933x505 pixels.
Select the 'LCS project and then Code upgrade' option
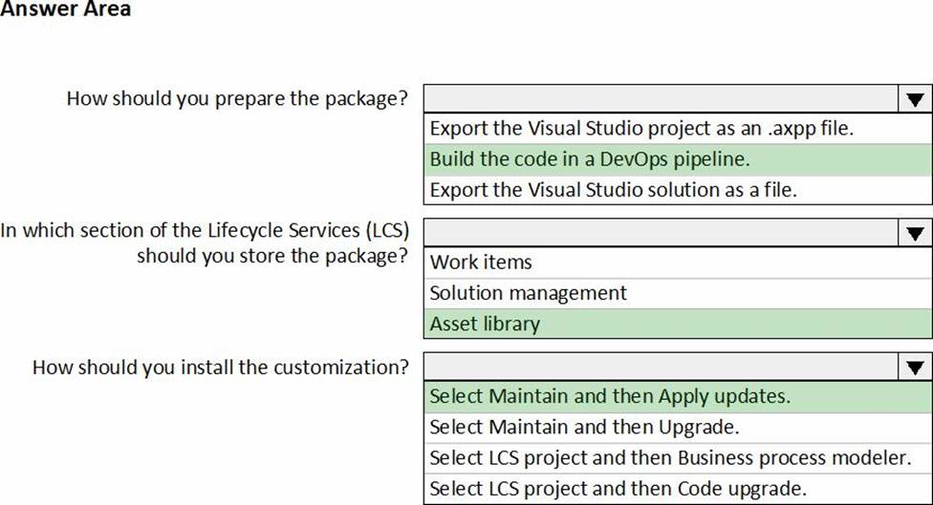[618, 488]
